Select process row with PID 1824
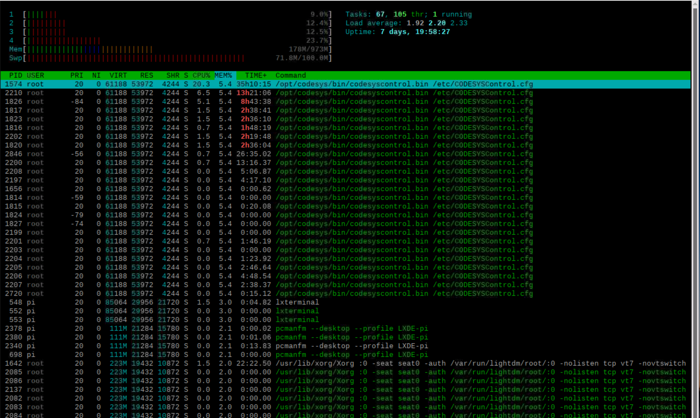 click(345, 215)
